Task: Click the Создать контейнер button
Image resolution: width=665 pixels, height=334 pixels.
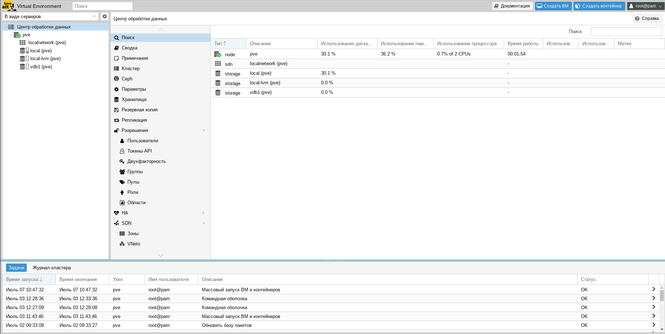Action: point(599,6)
